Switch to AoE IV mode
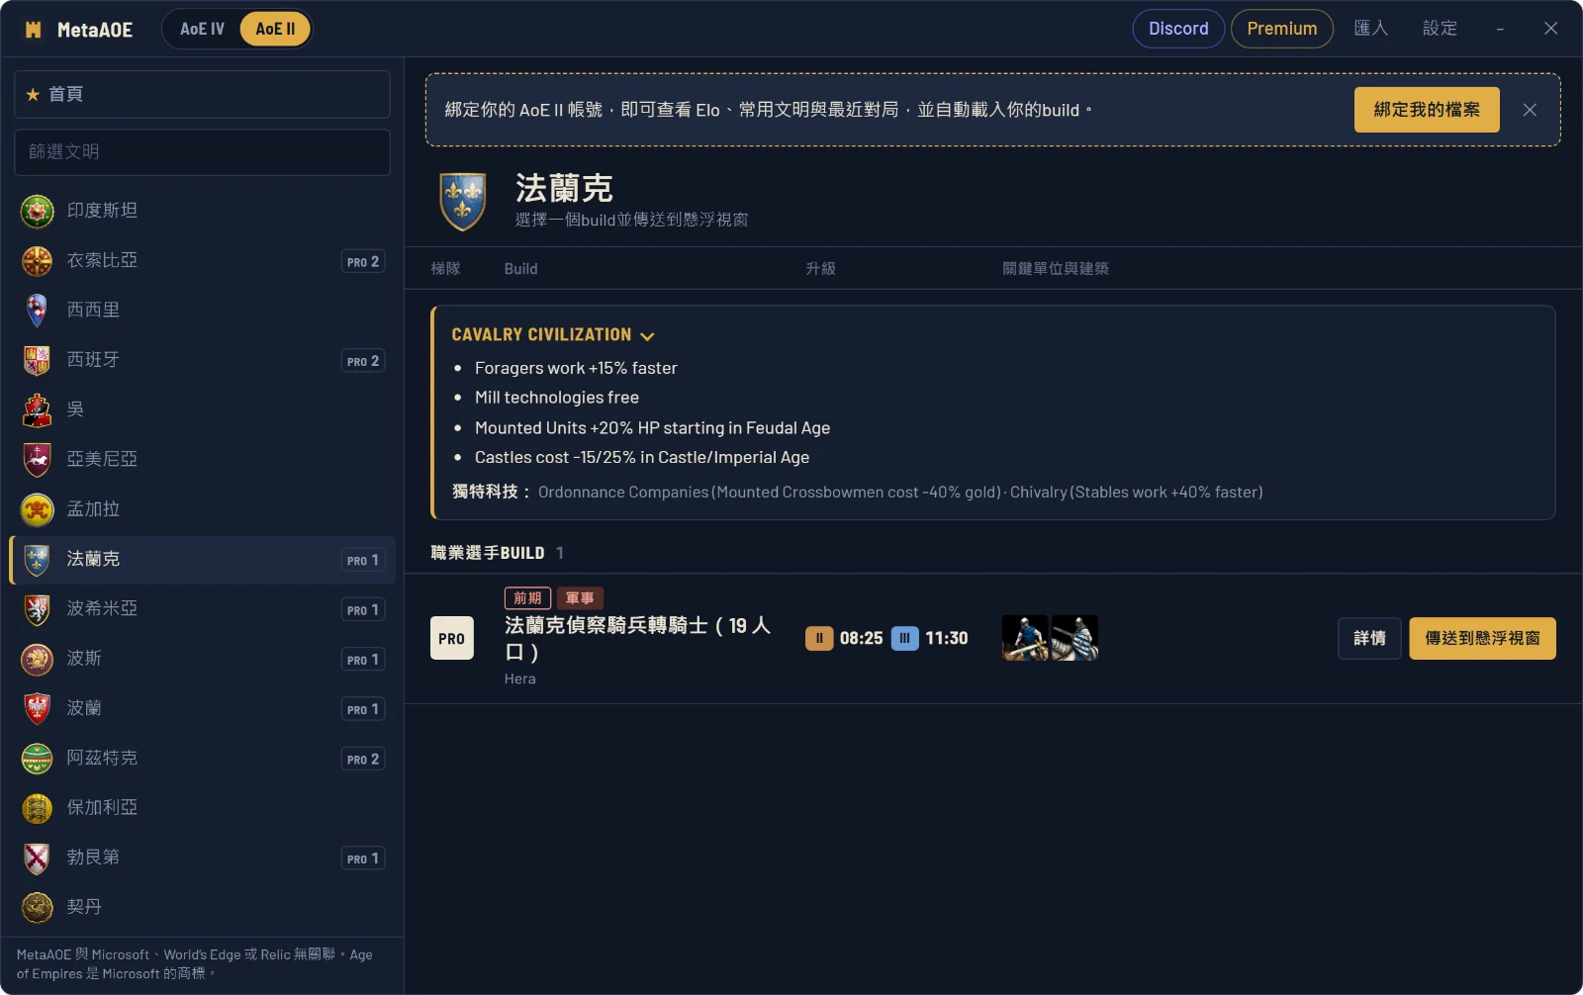This screenshot has width=1583, height=995. (202, 29)
